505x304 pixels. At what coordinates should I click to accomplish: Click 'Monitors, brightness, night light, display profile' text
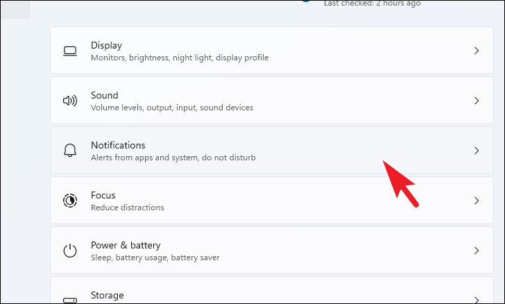point(180,58)
